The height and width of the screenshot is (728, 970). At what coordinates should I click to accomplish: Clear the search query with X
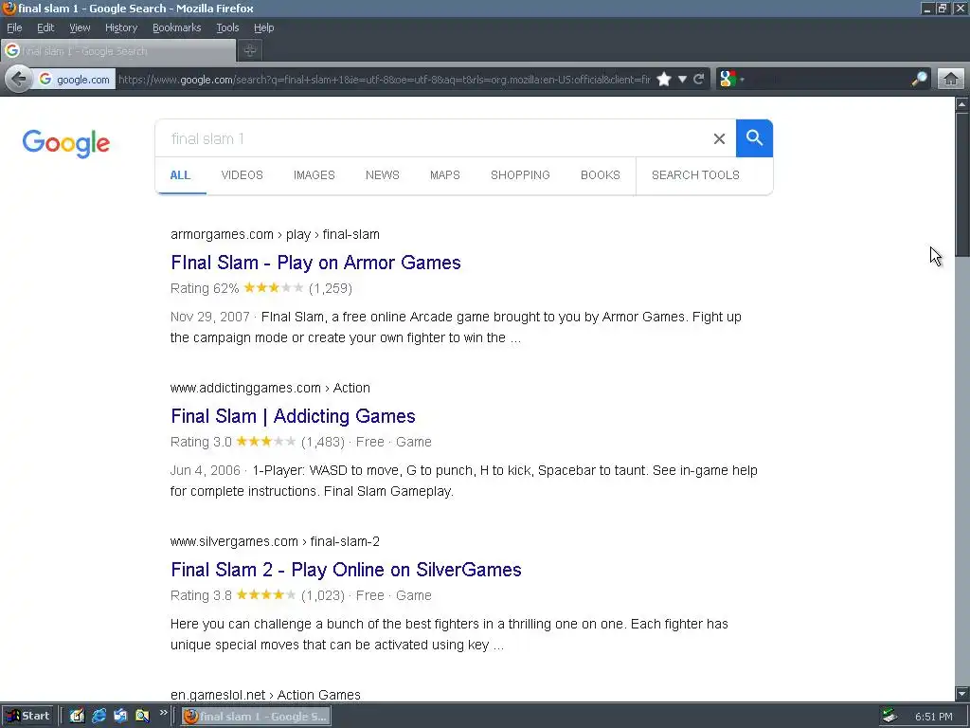pos(719,138)
